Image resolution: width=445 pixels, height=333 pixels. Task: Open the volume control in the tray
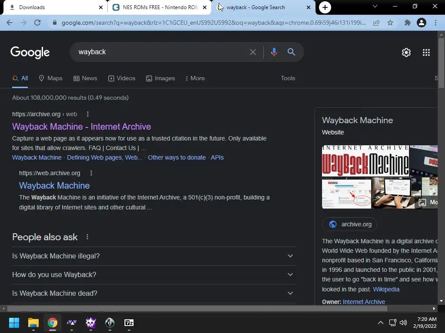pos(403,323)
